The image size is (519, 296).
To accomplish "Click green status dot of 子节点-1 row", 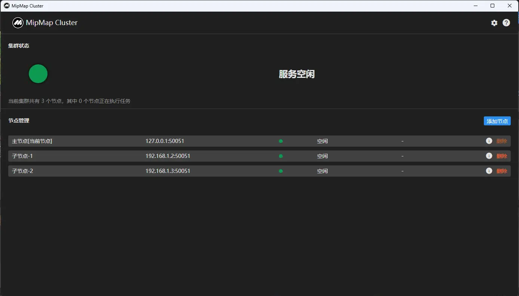I will click(x=281, y=156).
